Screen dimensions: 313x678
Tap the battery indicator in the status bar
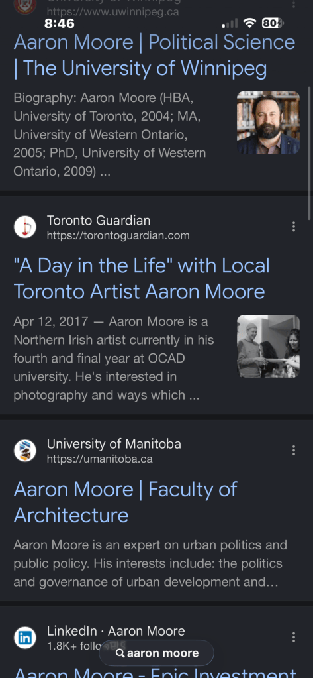pos(271,23)
